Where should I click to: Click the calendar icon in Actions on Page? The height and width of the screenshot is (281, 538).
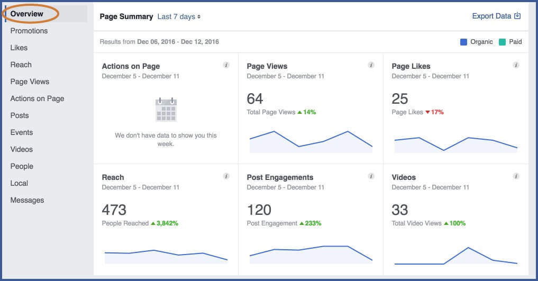pyautogui.click(x=166, y=110)
